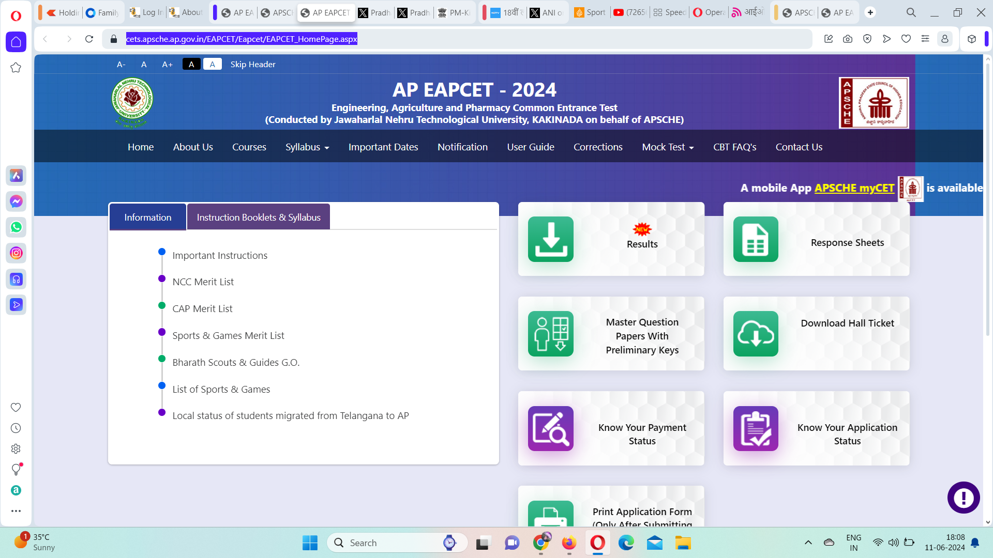The width and height of the screenshot is (993, 558).
Task: Open Sports & Games Merit List link
Action: point(228,335)
